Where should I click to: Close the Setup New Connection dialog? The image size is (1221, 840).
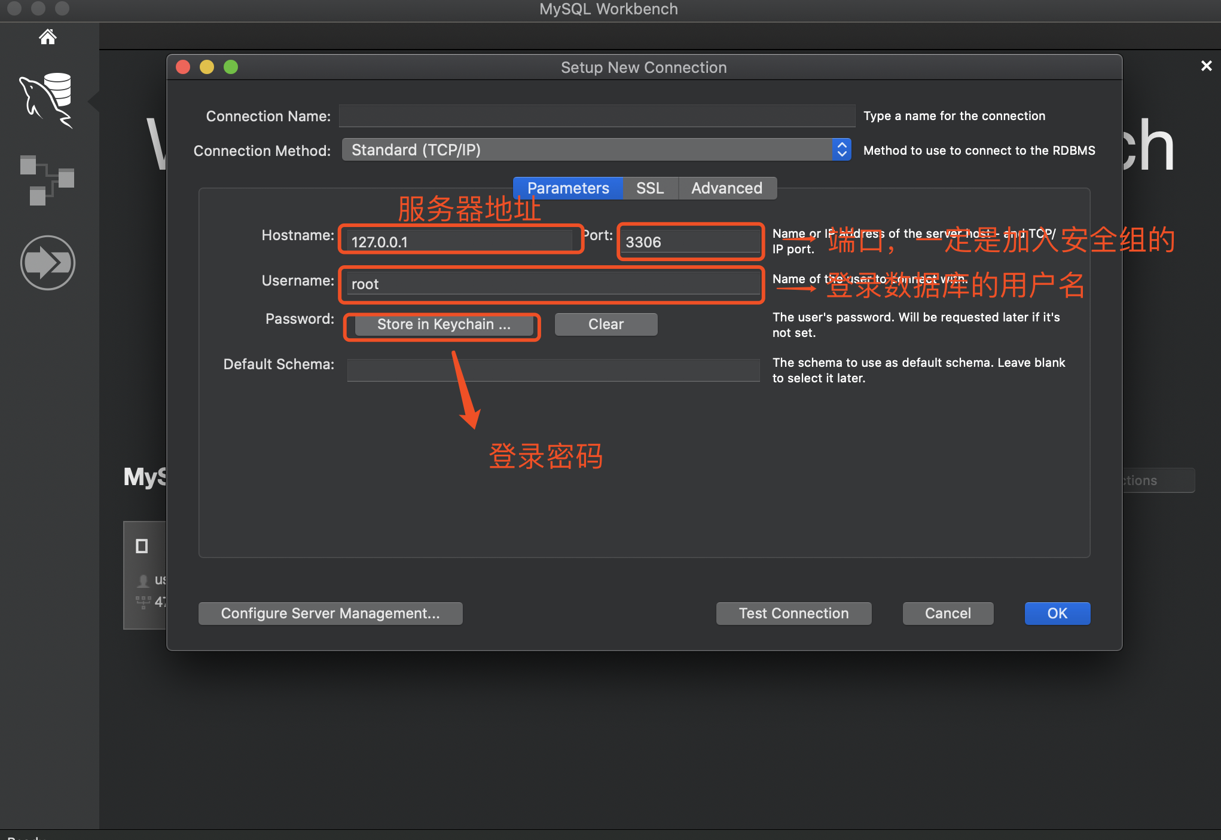click(x=183, y=67)
